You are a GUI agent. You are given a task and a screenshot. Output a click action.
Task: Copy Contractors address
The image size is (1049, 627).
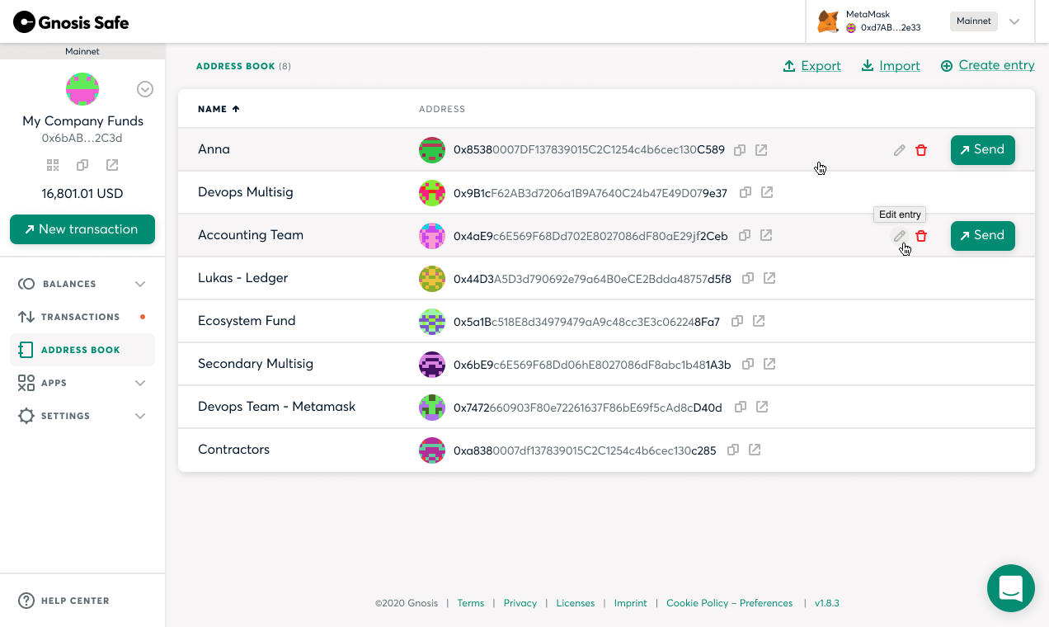click(732, 450)
